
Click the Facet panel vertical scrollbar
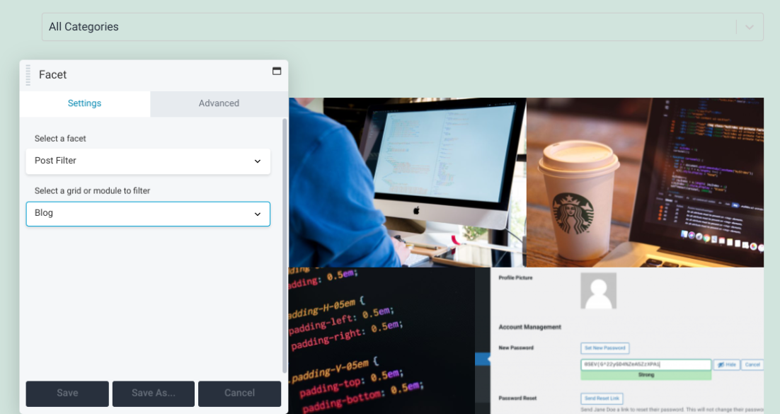tap(285, 246)
